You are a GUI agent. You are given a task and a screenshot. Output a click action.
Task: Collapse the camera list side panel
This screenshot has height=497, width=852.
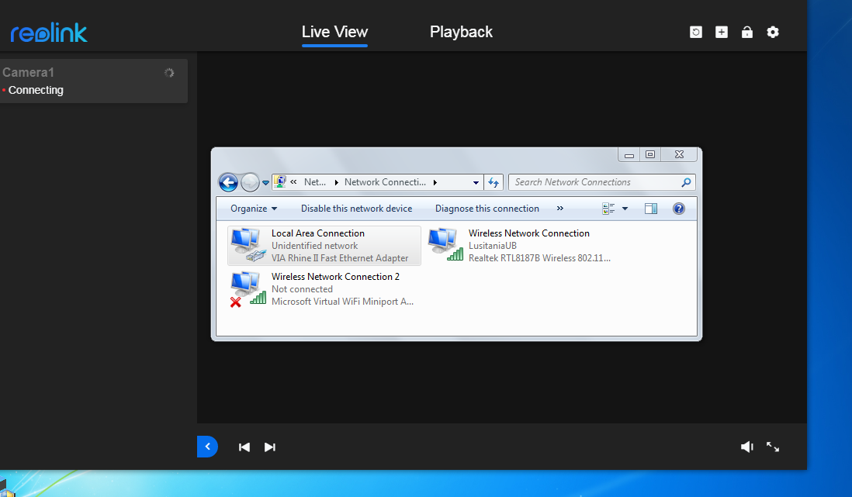(x=207, y=447)
